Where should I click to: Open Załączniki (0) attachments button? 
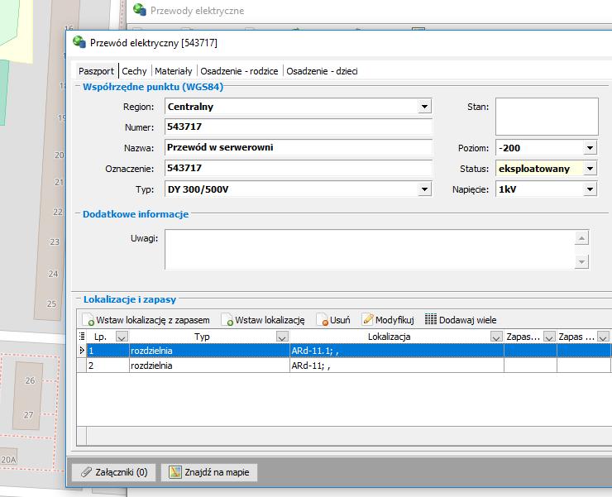pos(114,472)
